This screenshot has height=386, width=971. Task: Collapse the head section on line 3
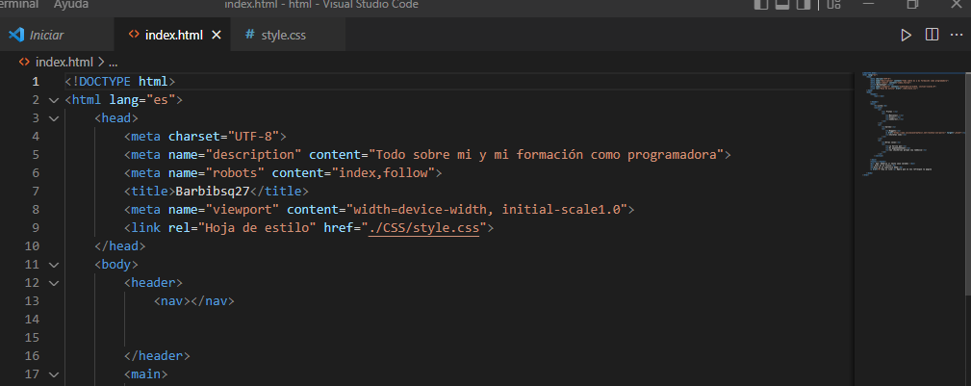54,118
